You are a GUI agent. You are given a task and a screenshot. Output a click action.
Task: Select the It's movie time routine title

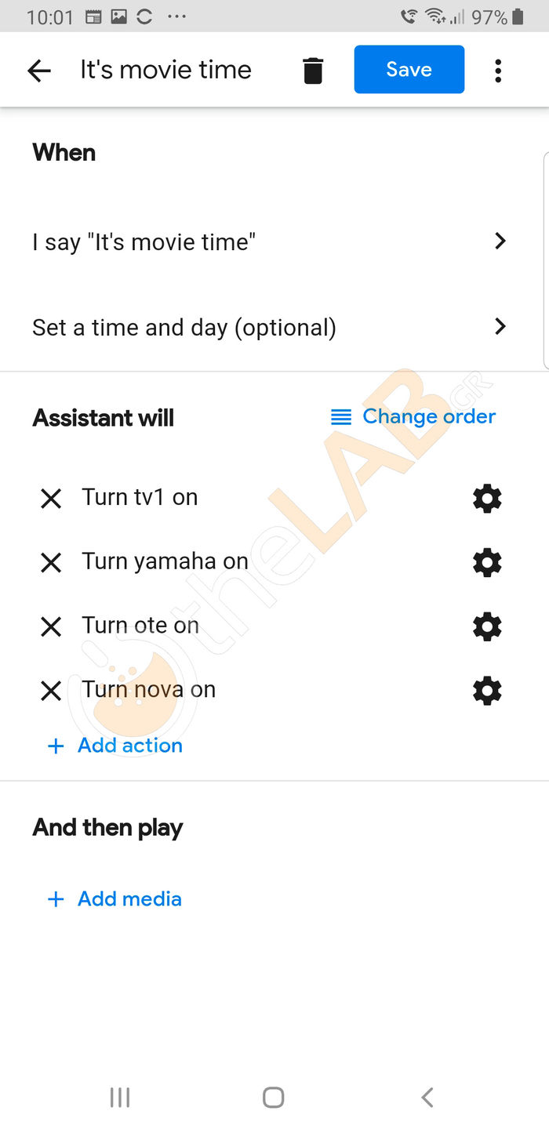click(165, 71)
